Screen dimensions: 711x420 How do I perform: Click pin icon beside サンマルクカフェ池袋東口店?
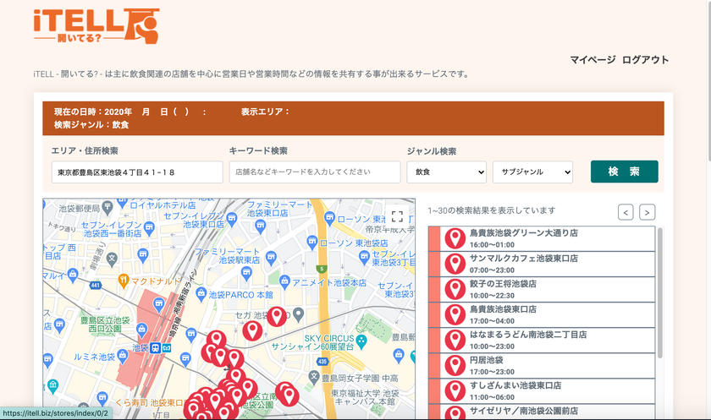click(455, 264)
